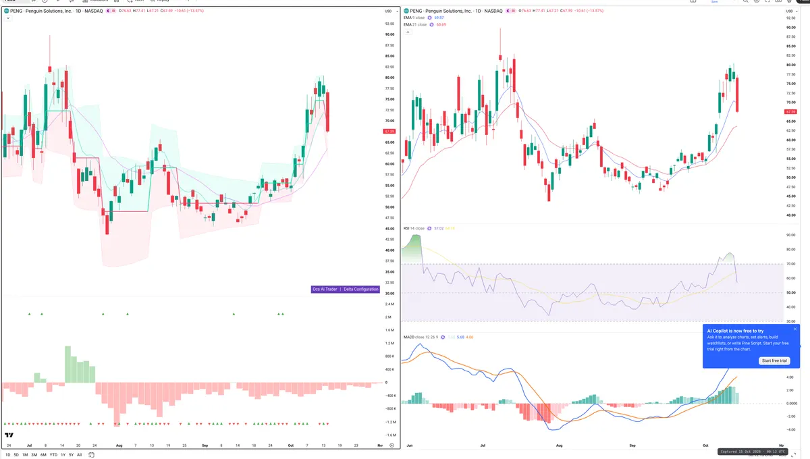Select the 1D time range

pyautogui.click(x=8, y=455)
